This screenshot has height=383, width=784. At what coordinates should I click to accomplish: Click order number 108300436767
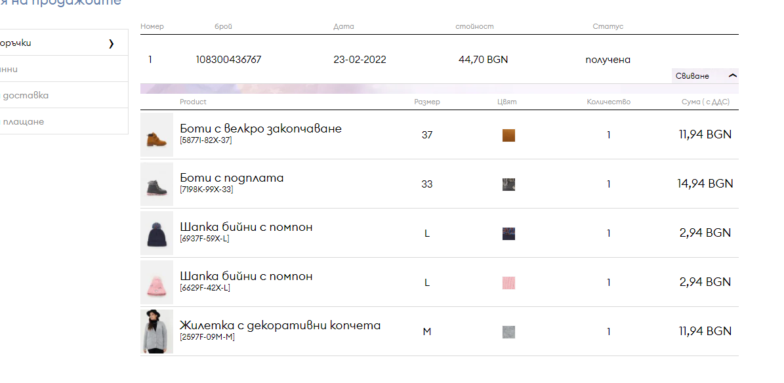click(228, 60)
